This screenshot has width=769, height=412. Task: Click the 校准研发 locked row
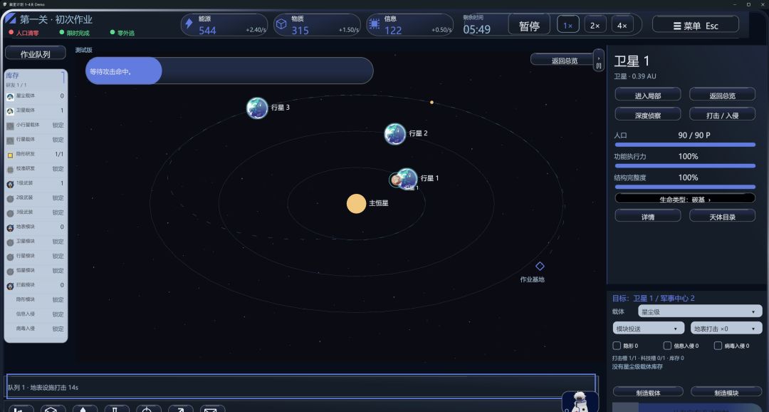coord(36,169)
